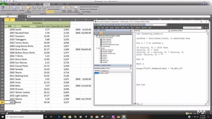Switch to the Home ribbon tab
Image resolution: width=212 pixels, height=119 pixels.
[10, 4]
